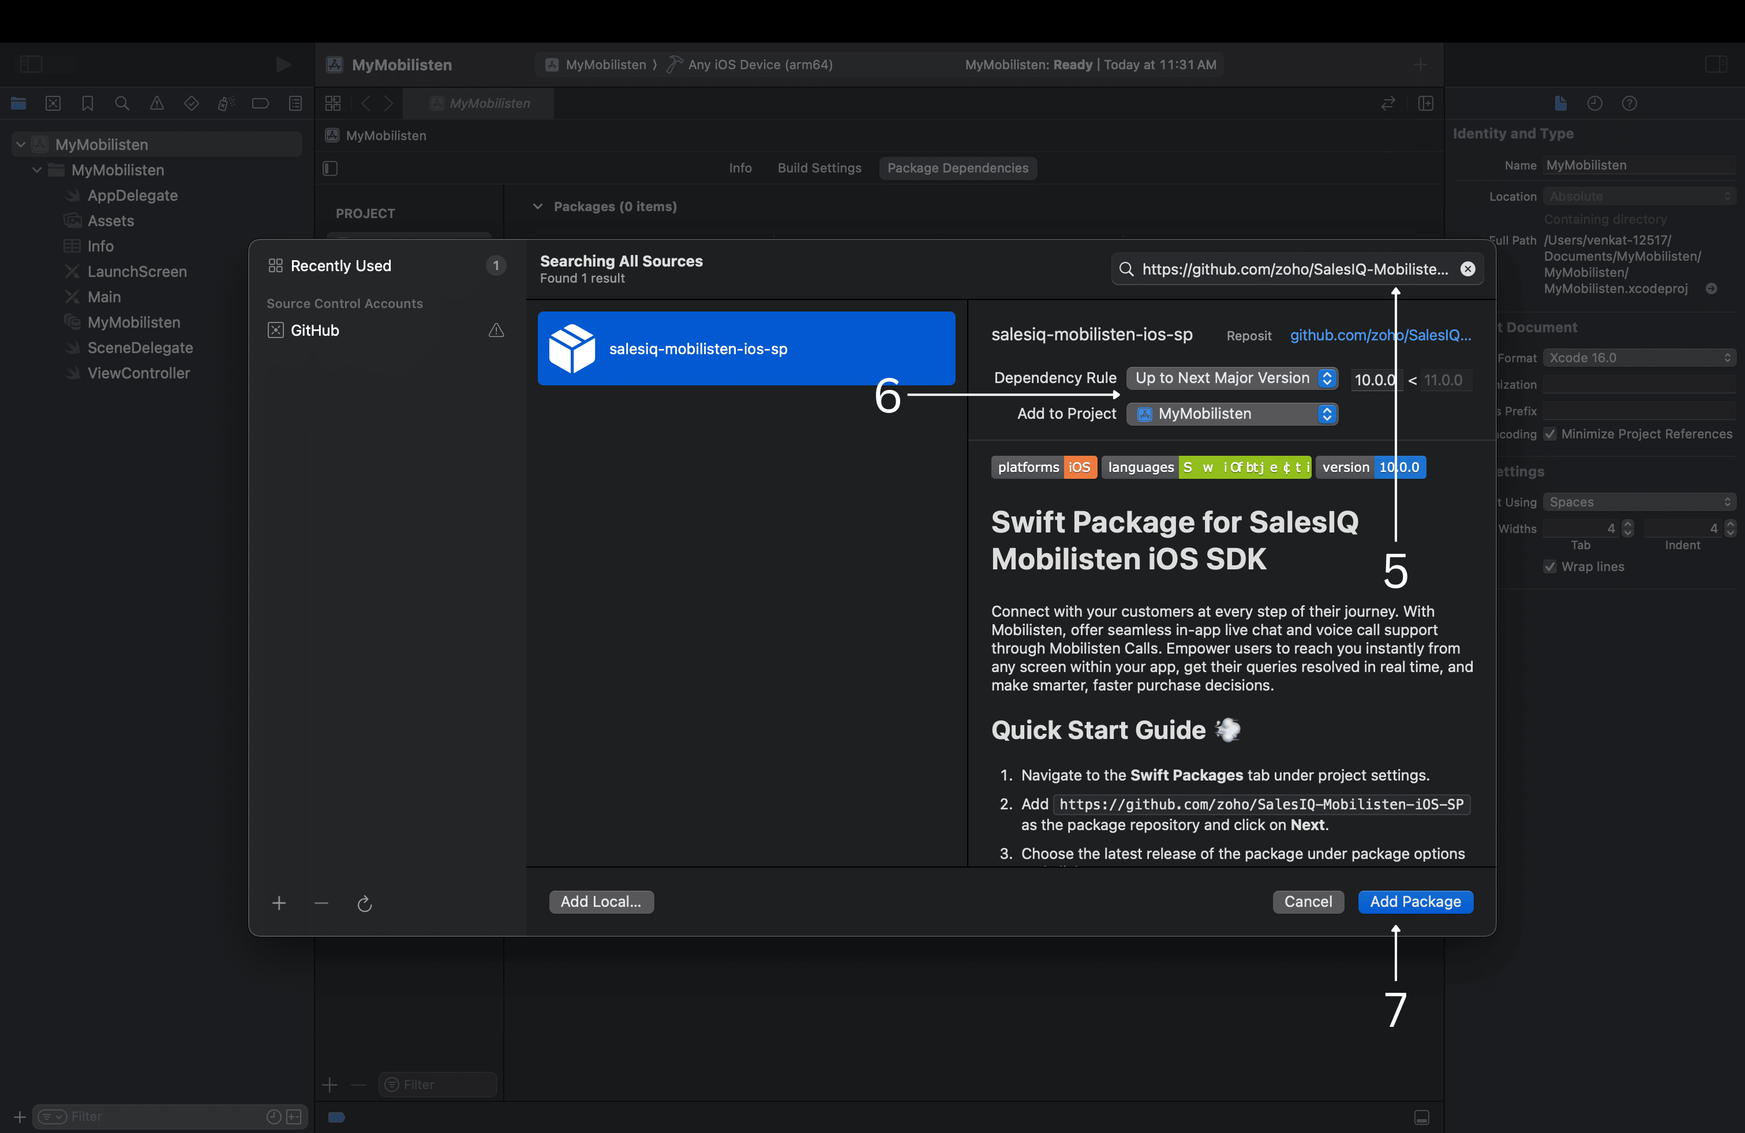The width and height of the screenshot is (1745, 1133).
Task: Go back with the editor back arrow
Action: (x=366, y=103)
